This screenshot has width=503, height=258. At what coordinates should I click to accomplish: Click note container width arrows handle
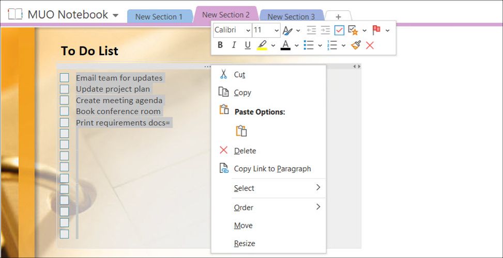[x=357, y=66]
